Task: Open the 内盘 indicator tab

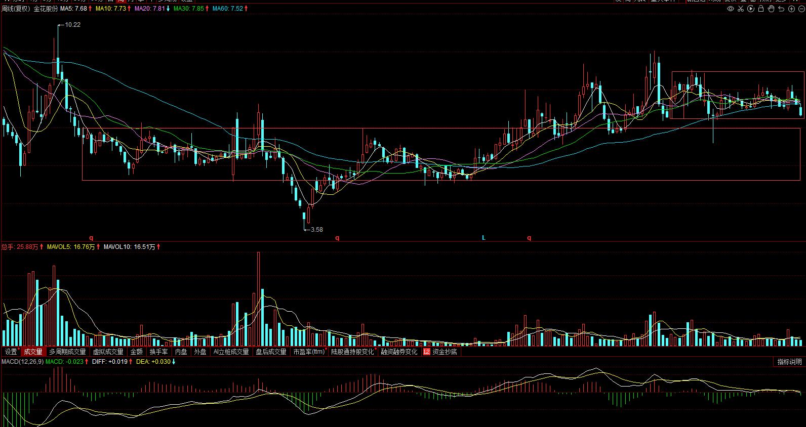Action: [x=181, y=352]
